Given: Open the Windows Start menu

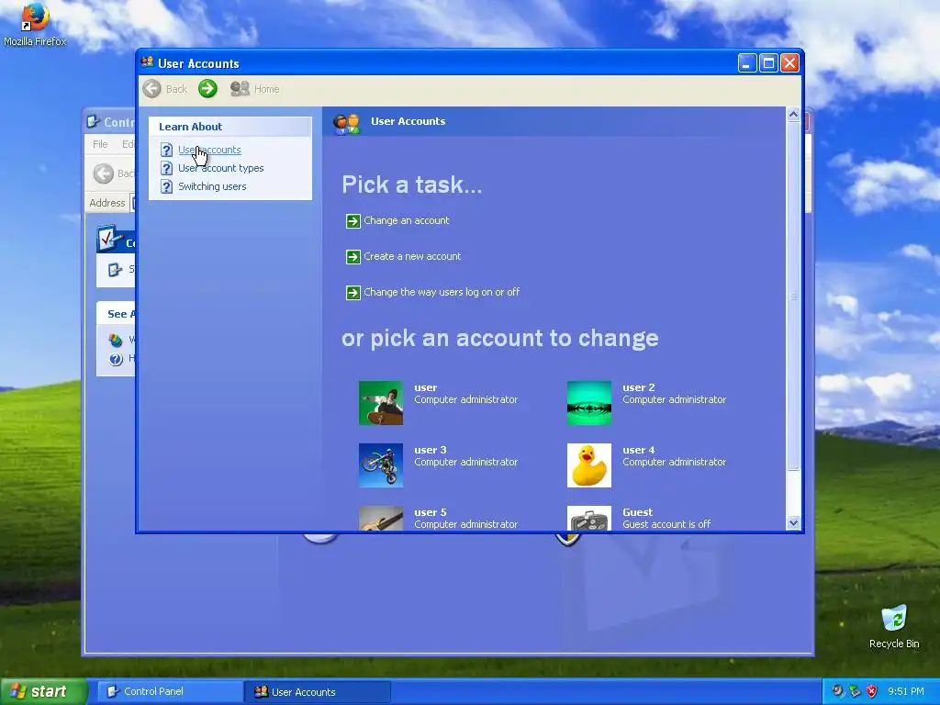Looking at the screenshot, I should tap(43, 691).
